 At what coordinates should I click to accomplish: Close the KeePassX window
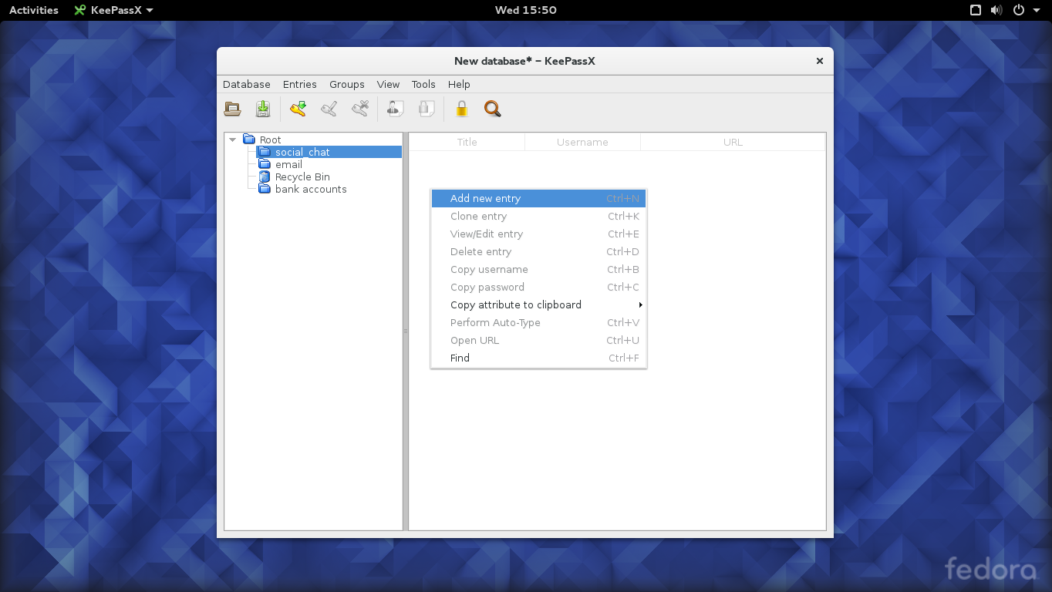(820, 61)
